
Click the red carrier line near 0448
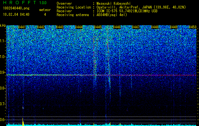(x=155, y=75)
